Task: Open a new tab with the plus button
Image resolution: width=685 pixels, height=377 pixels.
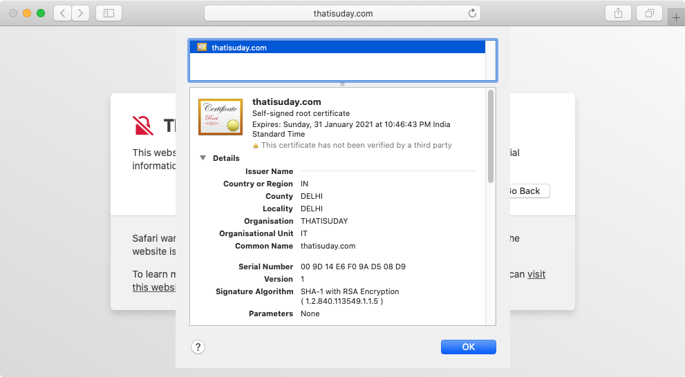Action: point(676,18)
